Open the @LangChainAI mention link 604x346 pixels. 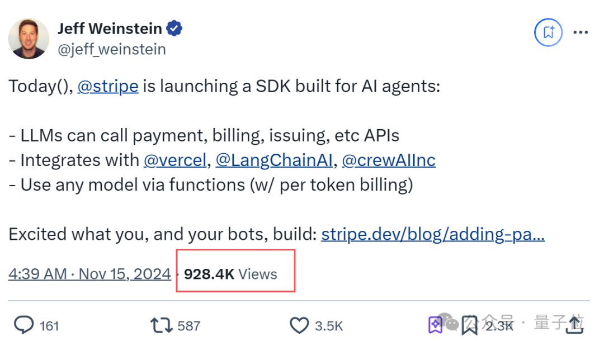tap(274, 160)
